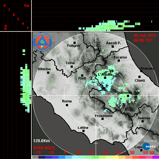Click the Latina city marker

(x=84, y=131)
